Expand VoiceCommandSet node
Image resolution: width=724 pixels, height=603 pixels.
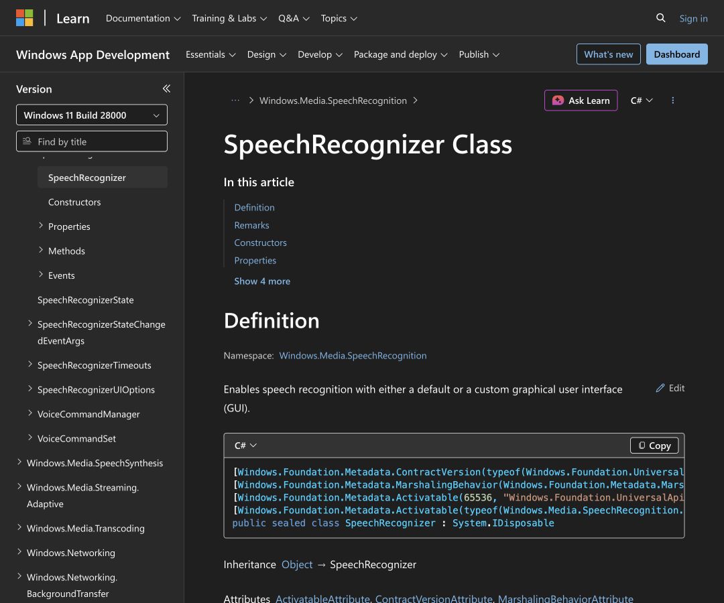(x=30, y=438)
